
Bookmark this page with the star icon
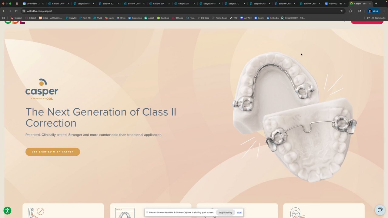[342, 11]
